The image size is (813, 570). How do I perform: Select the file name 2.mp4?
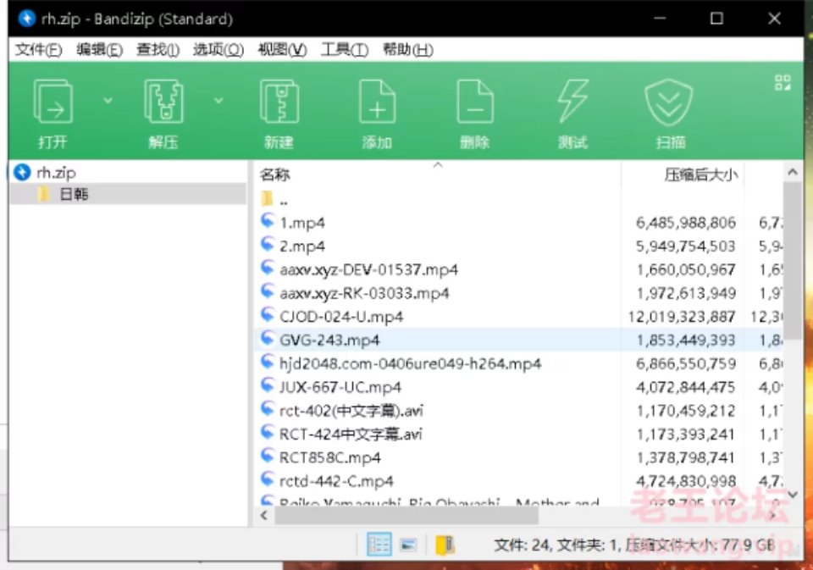[x=302, y=246]
